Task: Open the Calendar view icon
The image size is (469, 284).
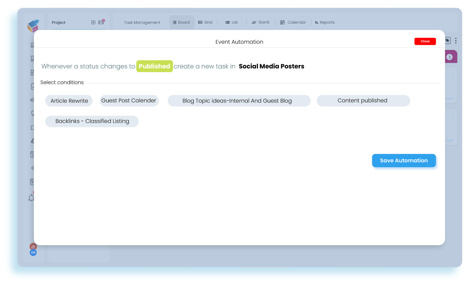Action: (293, 22)
